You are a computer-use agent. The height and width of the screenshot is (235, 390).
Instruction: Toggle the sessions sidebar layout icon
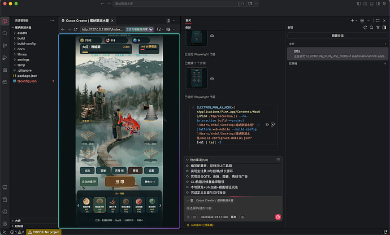pos(384,28)
